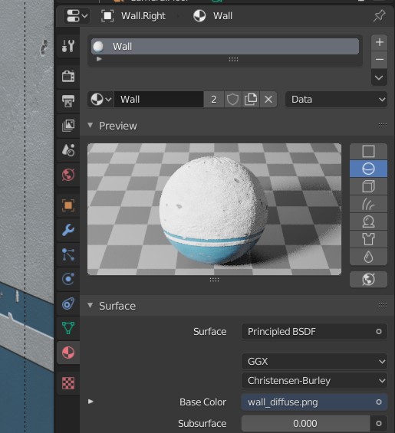
Task: Click the Wall material icon in the breadcrumb
Action: [199, 16]
